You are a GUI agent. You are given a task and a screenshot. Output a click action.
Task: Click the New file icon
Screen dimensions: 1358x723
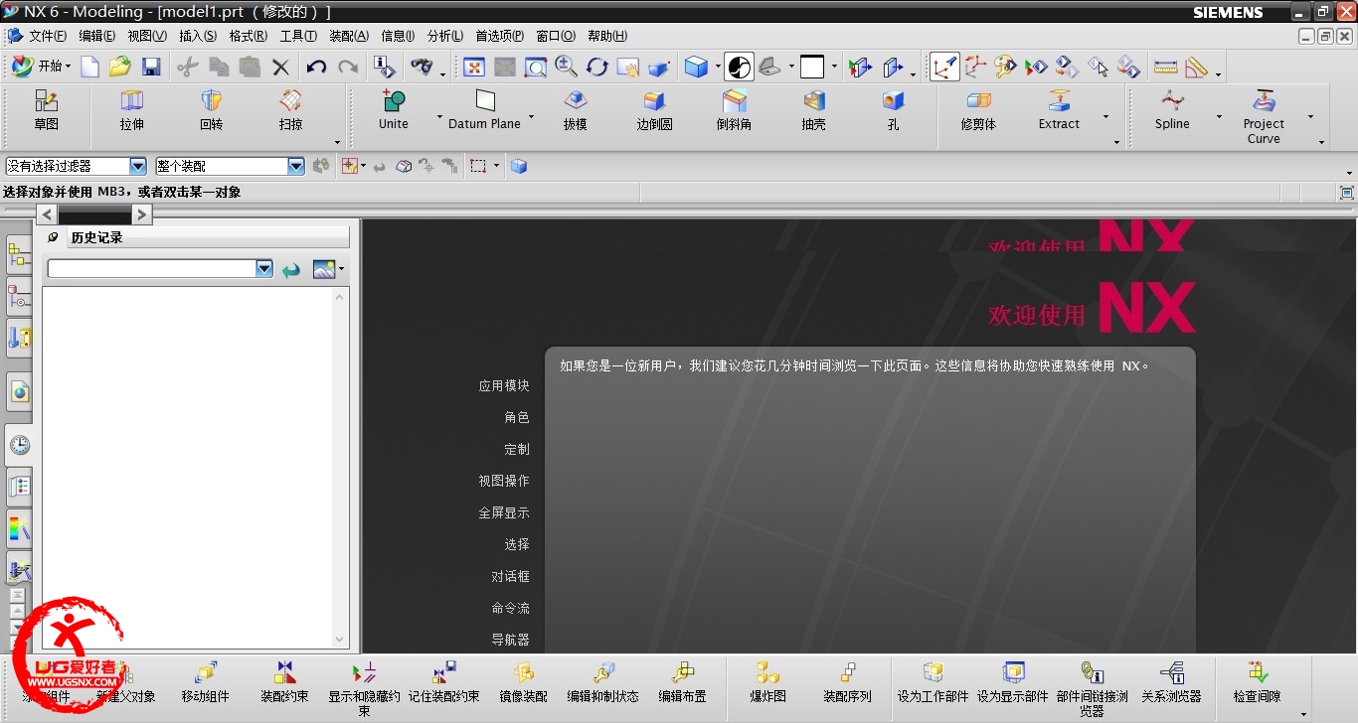point(90,67)
